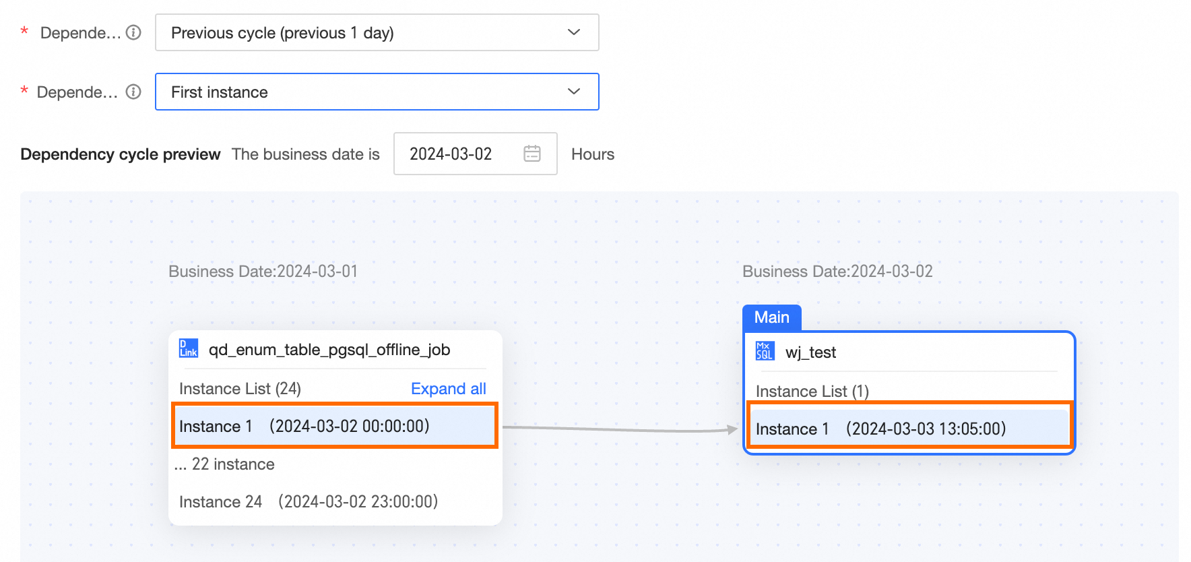The width and height of the screenshot is (1191, 562).
Task: Open the First instance dropdown
Action: [364, 92]
